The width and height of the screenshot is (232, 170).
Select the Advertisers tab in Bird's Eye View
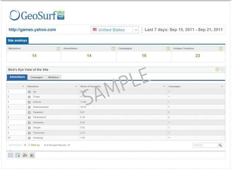17,77
